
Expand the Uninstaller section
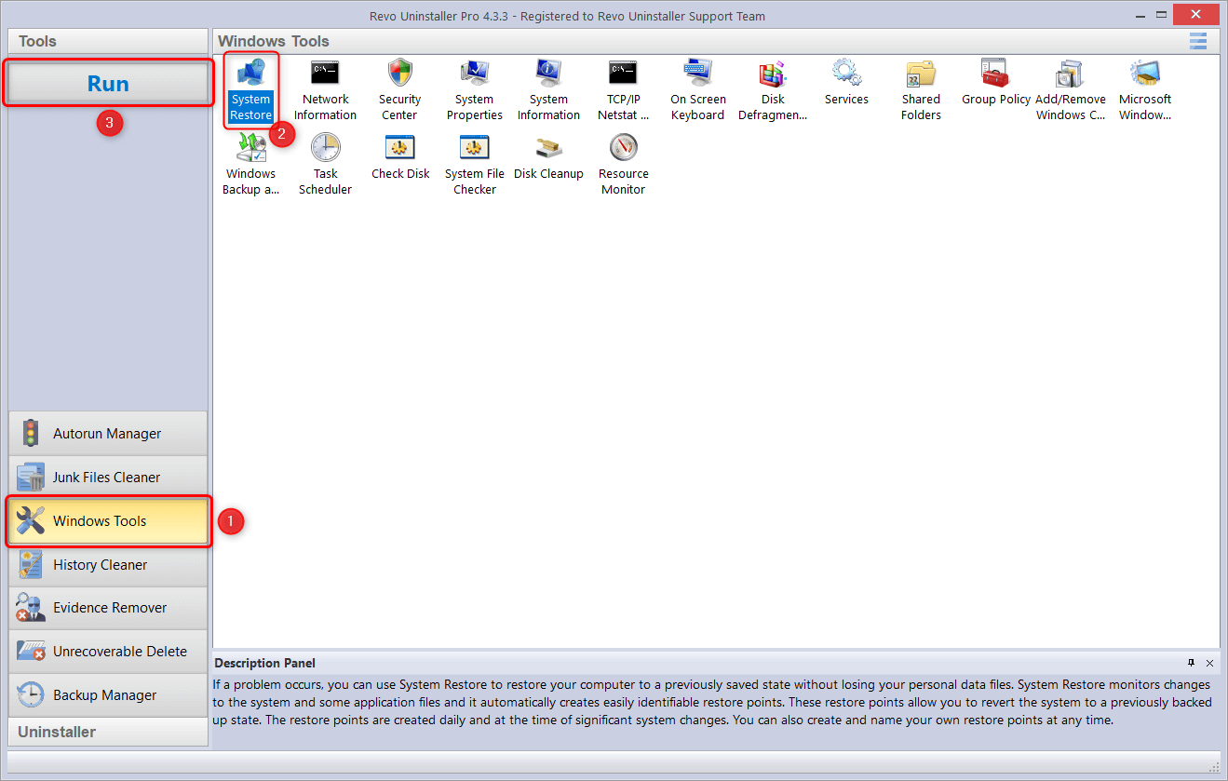pos(108,732)
